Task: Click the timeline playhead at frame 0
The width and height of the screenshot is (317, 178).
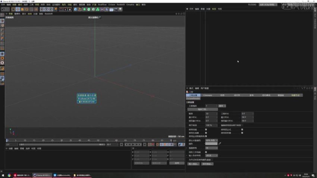Action: coord(7,140)
